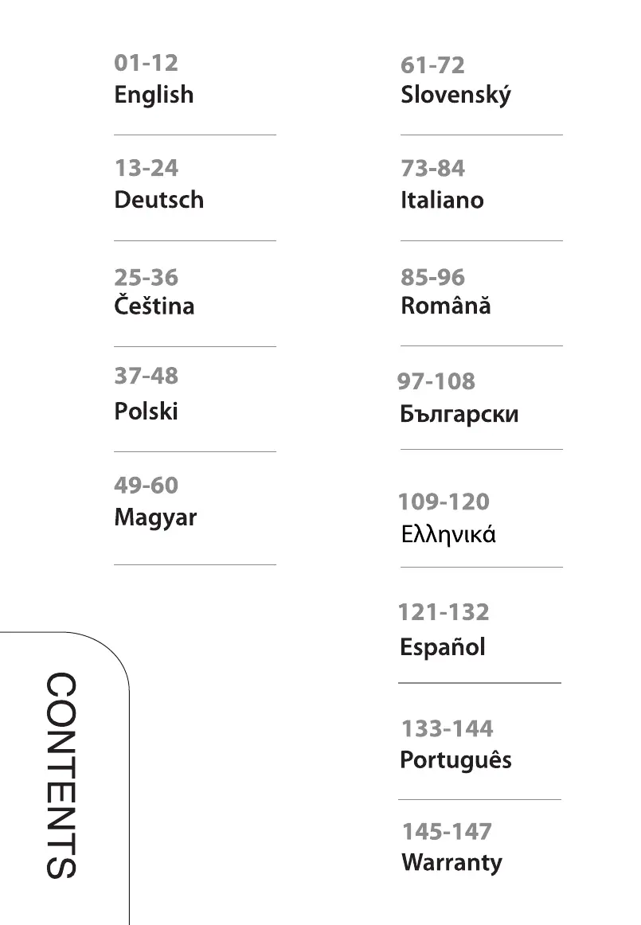The image size is (641, 925).
Task: Click page range 97-108
Action: pyautogui.click(x=436, y=381)
